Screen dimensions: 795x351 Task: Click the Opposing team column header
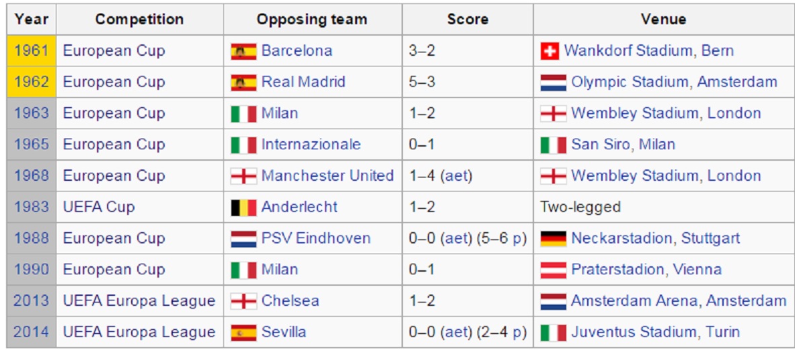313,19
